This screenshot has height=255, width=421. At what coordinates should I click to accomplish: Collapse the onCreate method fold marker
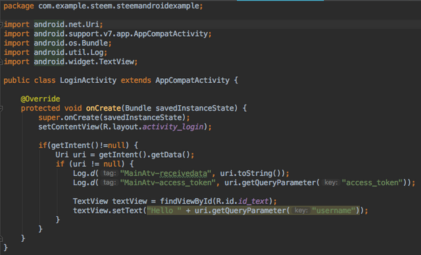coord(1,108)
